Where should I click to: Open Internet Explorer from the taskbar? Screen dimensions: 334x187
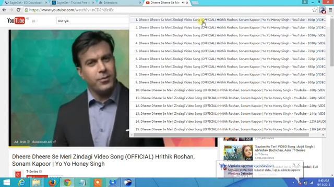pos(22,182)
